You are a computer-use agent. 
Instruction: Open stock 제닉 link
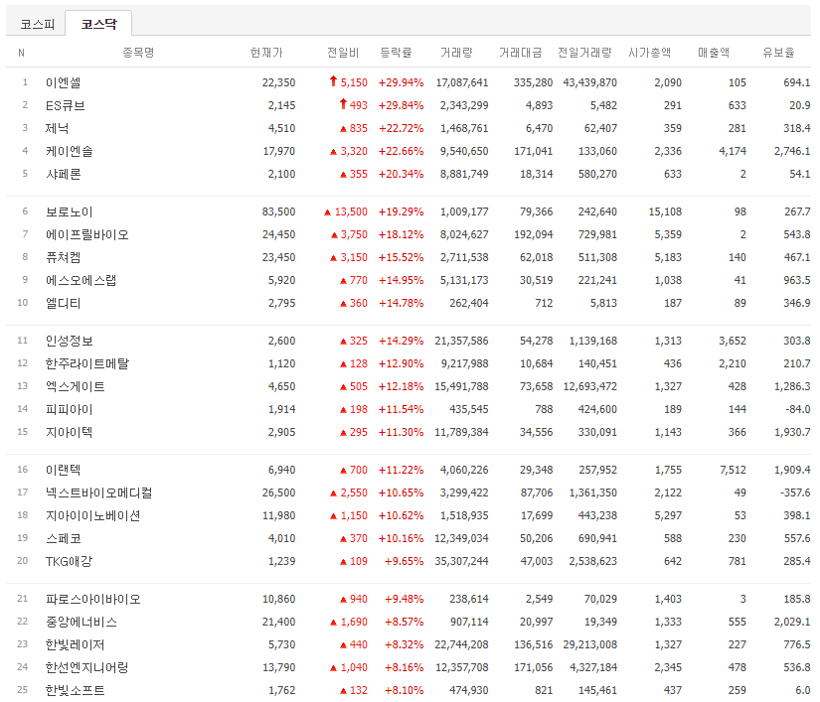coord(57,128)
